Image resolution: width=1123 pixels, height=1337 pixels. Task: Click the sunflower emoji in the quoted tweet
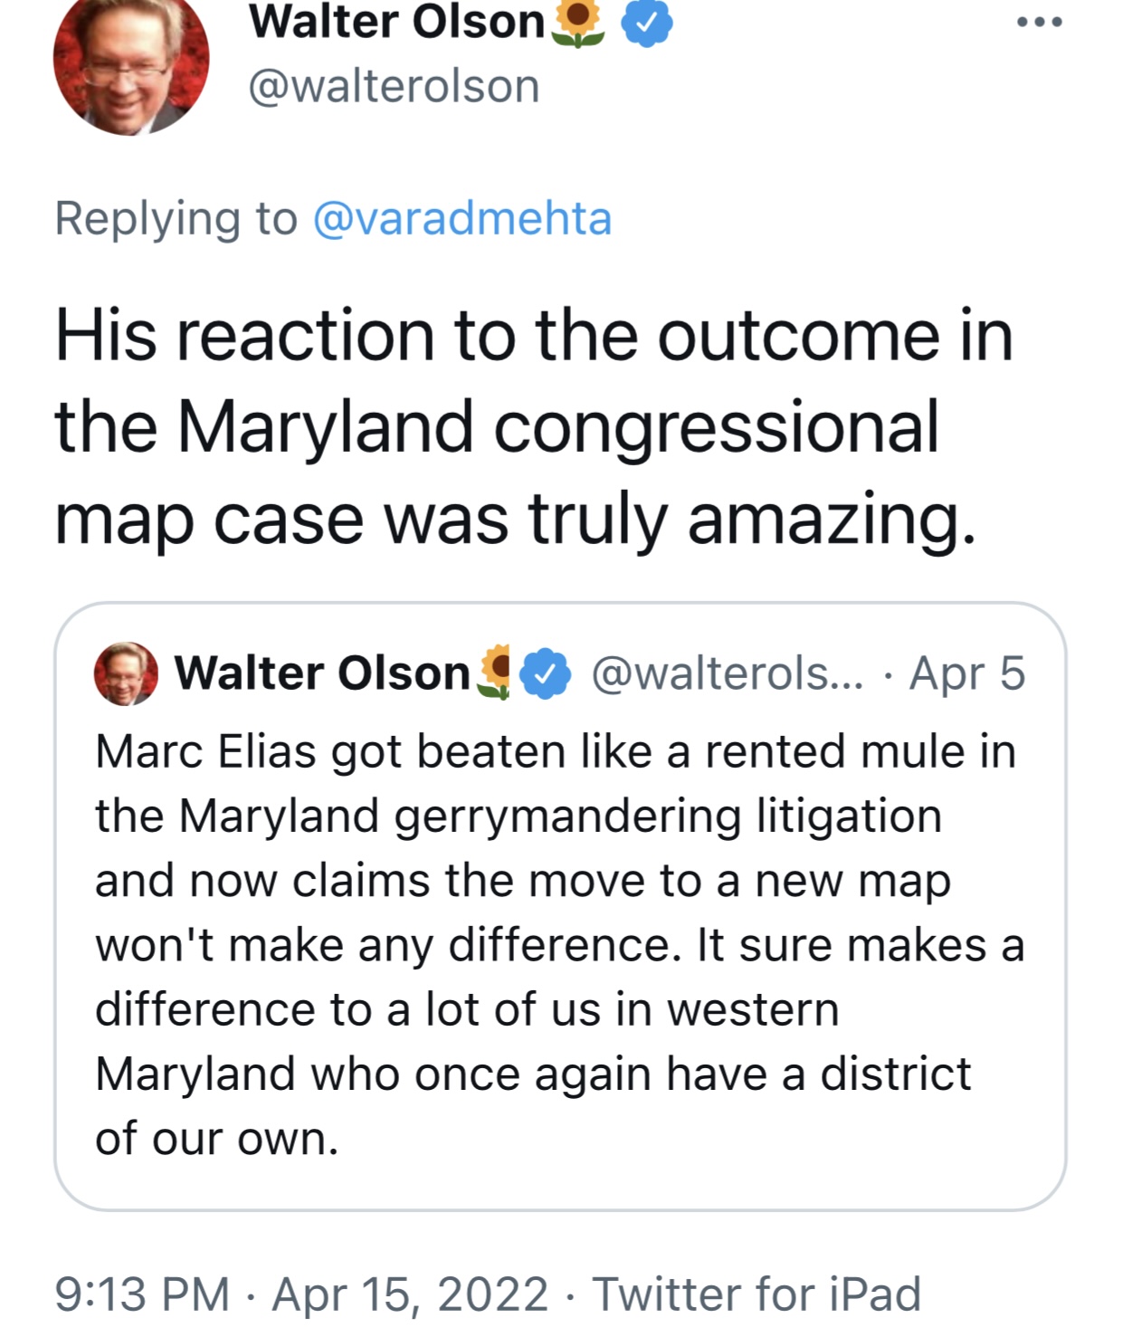point(494,673)
